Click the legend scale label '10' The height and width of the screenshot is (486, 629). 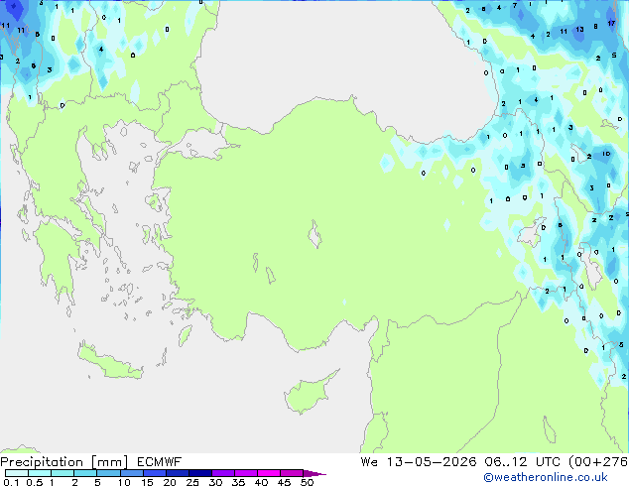pos(124,482)
